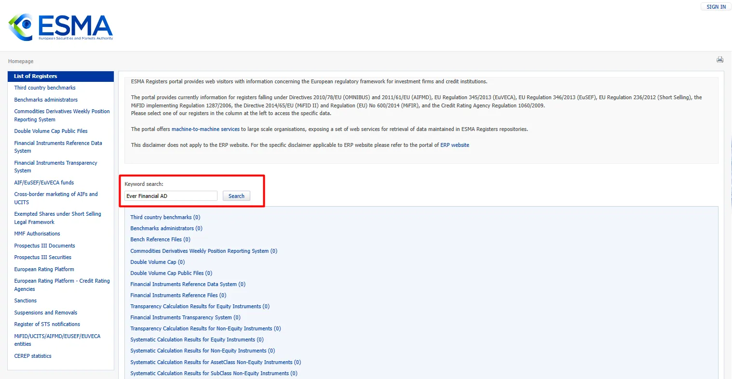Open Transparency Calculation Results for Non-Equity Instruments (0)

pos(205,328)
